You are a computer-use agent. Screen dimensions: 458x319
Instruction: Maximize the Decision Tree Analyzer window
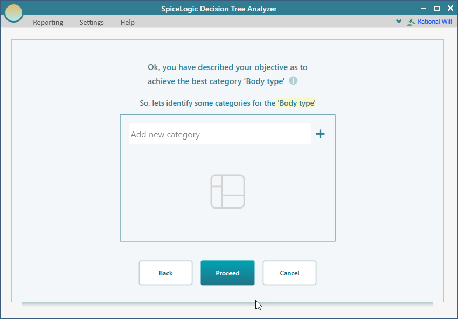click(x=436, y=8)
